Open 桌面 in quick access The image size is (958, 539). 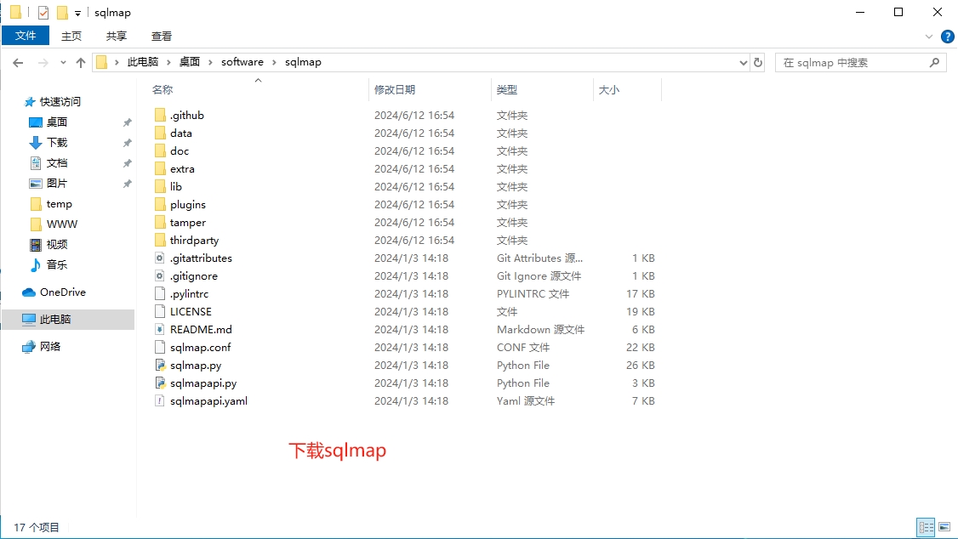coord(57,122)
